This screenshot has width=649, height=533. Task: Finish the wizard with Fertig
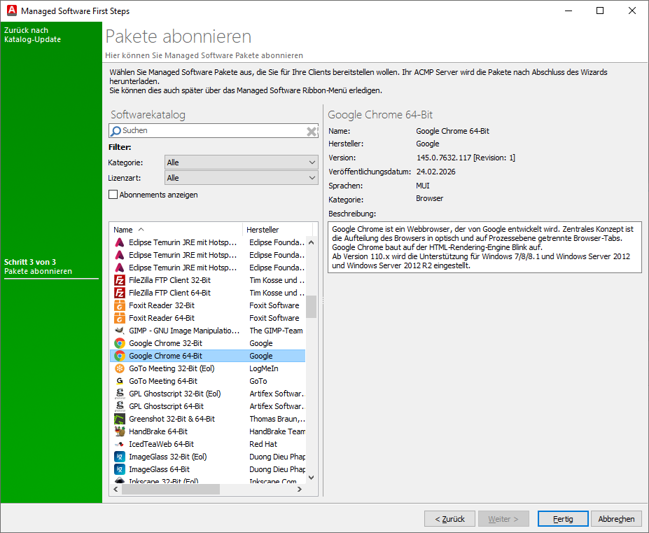[x=563, y=519]
